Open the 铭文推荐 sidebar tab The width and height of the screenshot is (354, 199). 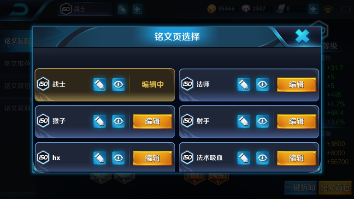(17, 64)
